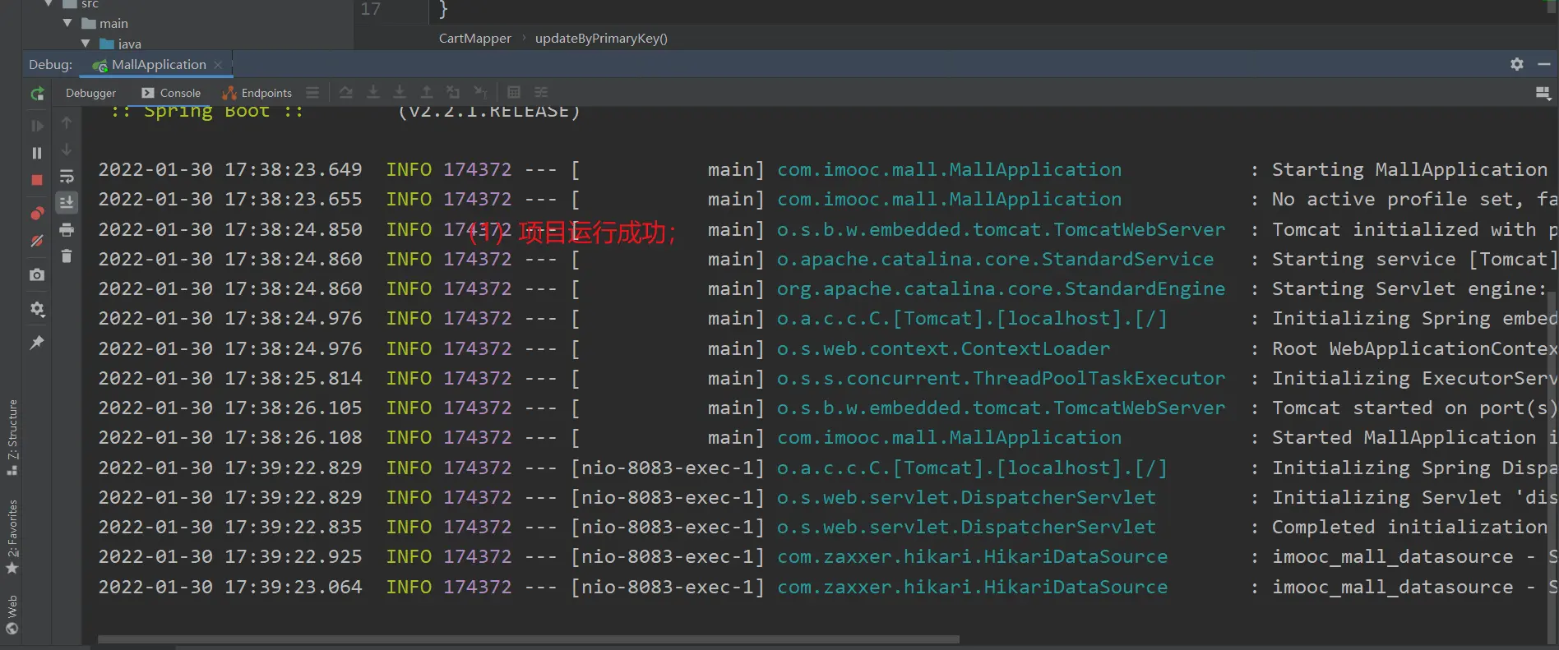Open debug settings gear dropdown in left toolbar

[37, 310]
